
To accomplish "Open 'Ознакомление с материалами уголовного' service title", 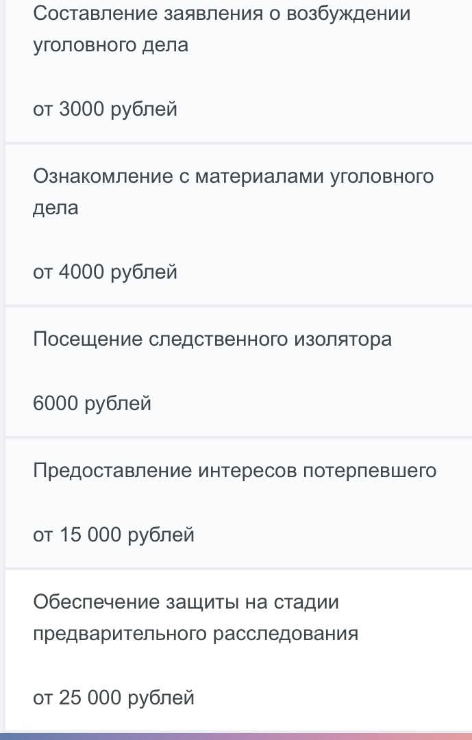I will [233, 177].
